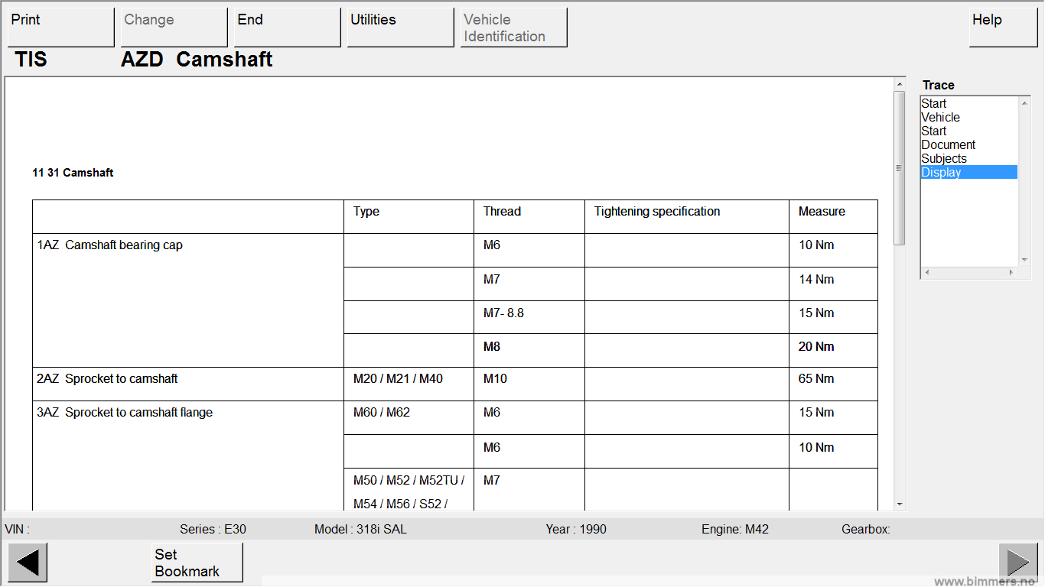
Task: Select 'Document' in the Trace list
Action: click(948, 145)
